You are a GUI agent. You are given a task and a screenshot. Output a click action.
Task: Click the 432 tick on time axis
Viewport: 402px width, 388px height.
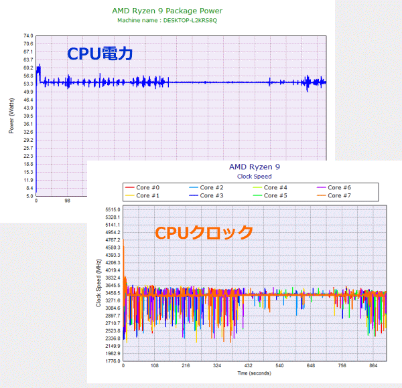(x=248, y=365)
